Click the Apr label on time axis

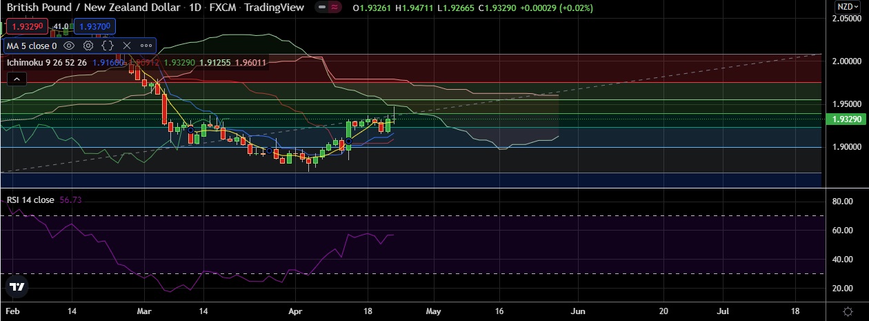(x=295, y=311)
